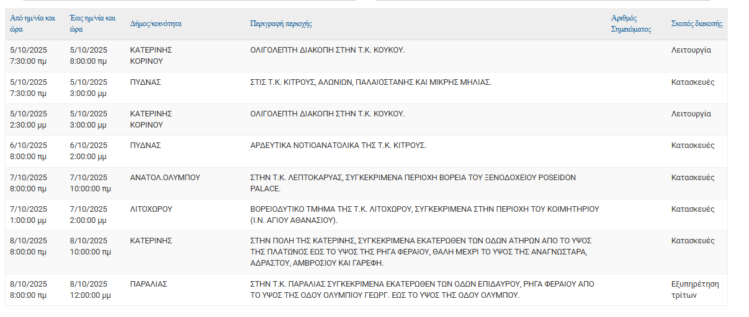Click the description mentioning Ι.Ν. ΑΓΙΟΥ ΑΘΑΝΑΣΙΟΥ
The height and width of the screenshot is (317, 749).
[424, 215]
